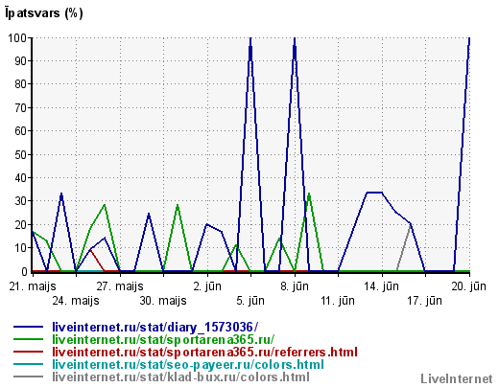Open the klad-bux.ru/colors.html legend link
Screen dimensions: 499x388
click(180, 377)
